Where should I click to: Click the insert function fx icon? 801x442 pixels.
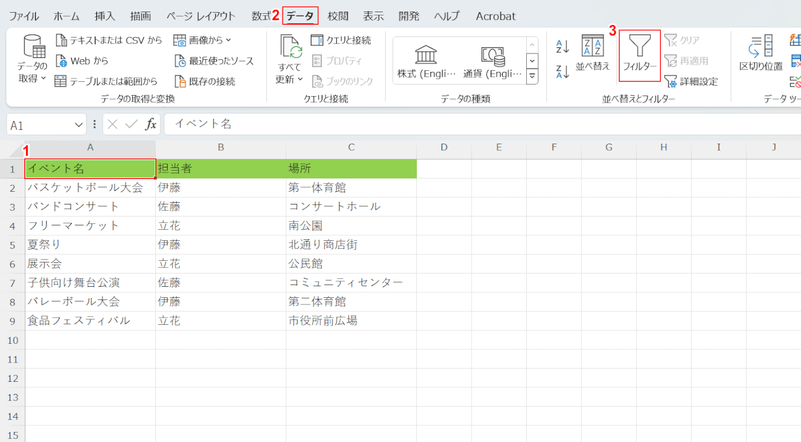(x=150, y=124)
